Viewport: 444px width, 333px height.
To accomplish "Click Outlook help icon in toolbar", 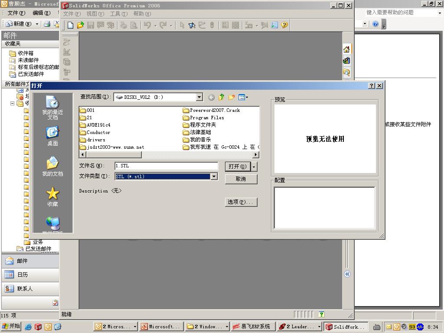I will point(375,24).
